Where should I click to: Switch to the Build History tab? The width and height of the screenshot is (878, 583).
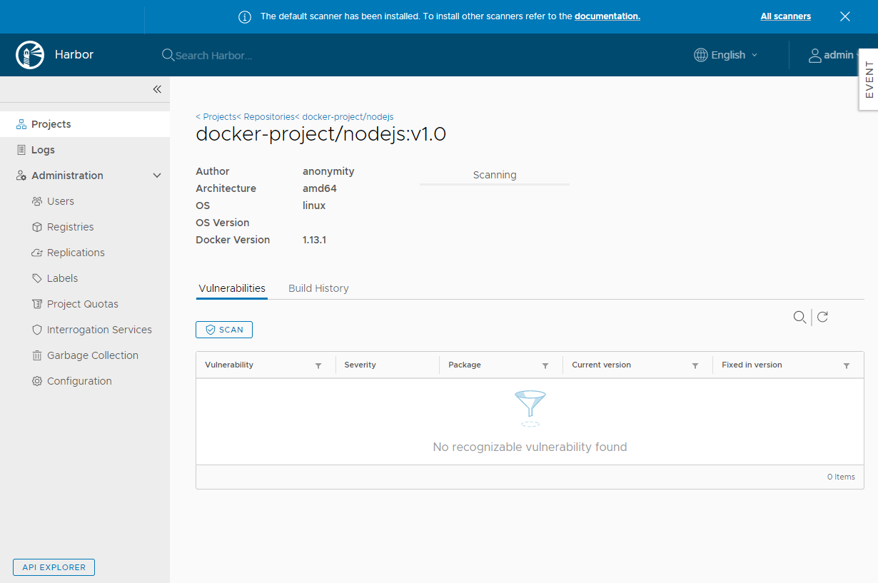coord(318,288)
